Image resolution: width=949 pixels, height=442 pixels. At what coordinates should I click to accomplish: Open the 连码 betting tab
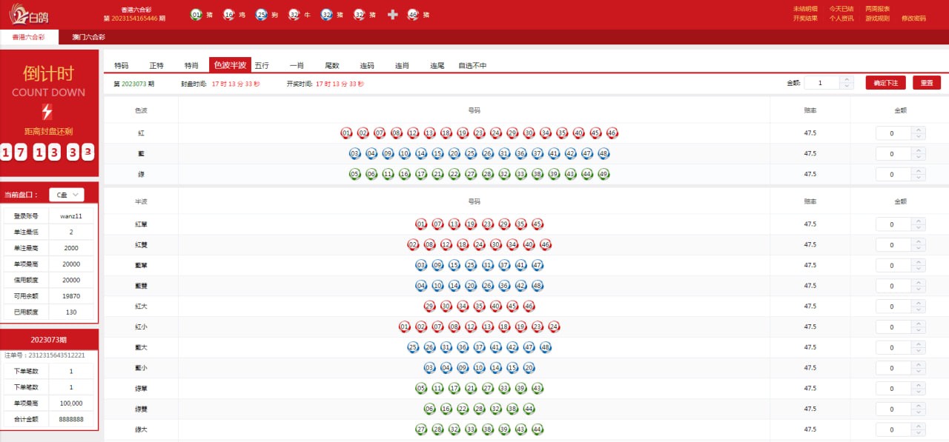pyautogui.click(x=367, y=65)
